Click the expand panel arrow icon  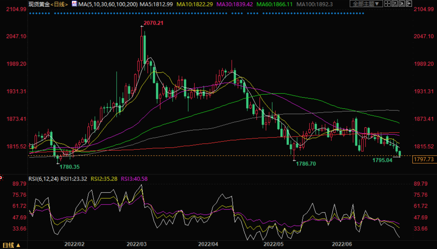(x=409, y=4)
